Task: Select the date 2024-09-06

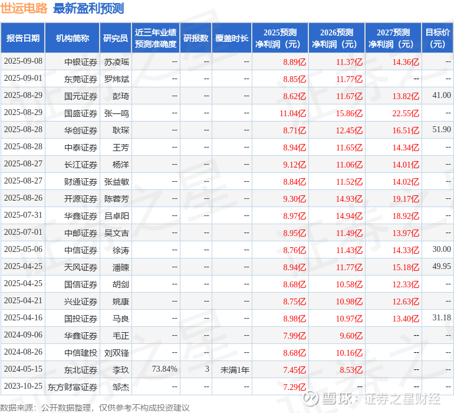Action: (x=23, y=335)
